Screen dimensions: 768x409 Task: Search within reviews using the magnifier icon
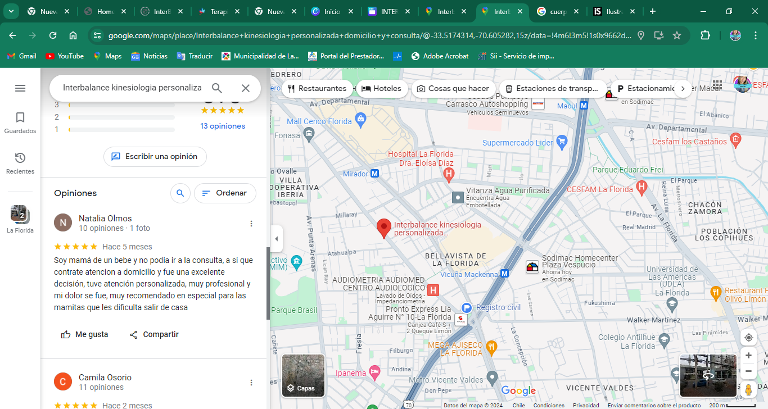tap(180, 193)
